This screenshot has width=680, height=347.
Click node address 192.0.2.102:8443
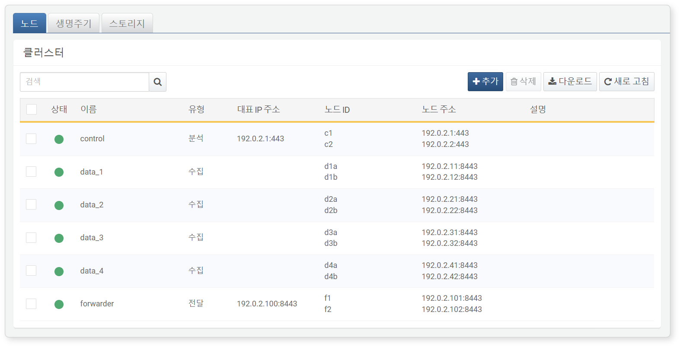(452, 309)
